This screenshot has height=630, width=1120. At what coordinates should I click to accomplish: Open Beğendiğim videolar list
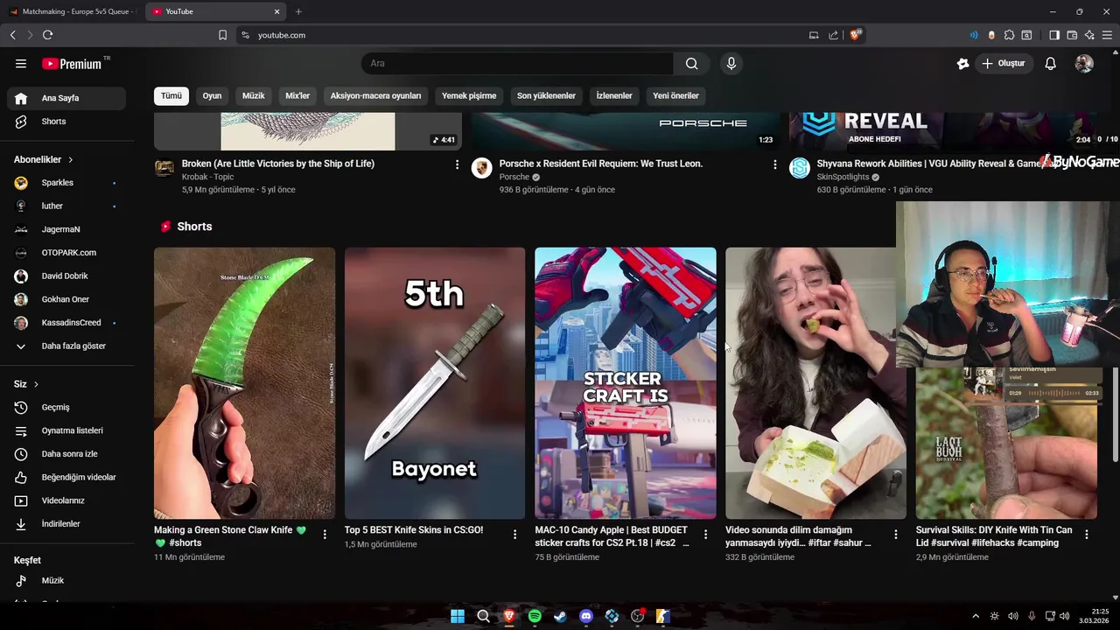tap(66, 478)
